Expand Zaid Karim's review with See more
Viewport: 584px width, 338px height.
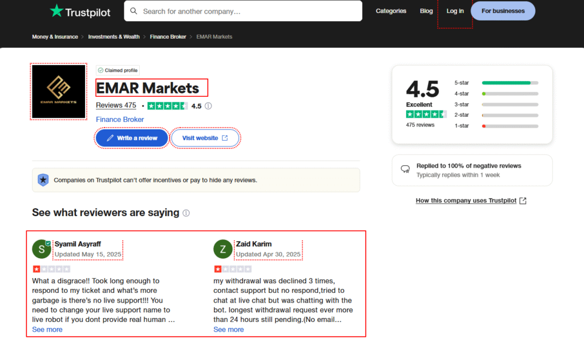tap(229, 329)
